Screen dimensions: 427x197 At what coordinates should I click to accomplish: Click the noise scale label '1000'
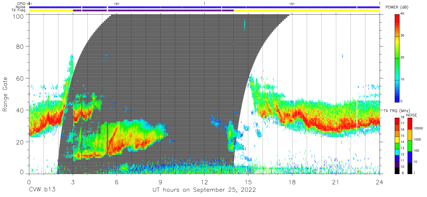[x=417, y=139]
